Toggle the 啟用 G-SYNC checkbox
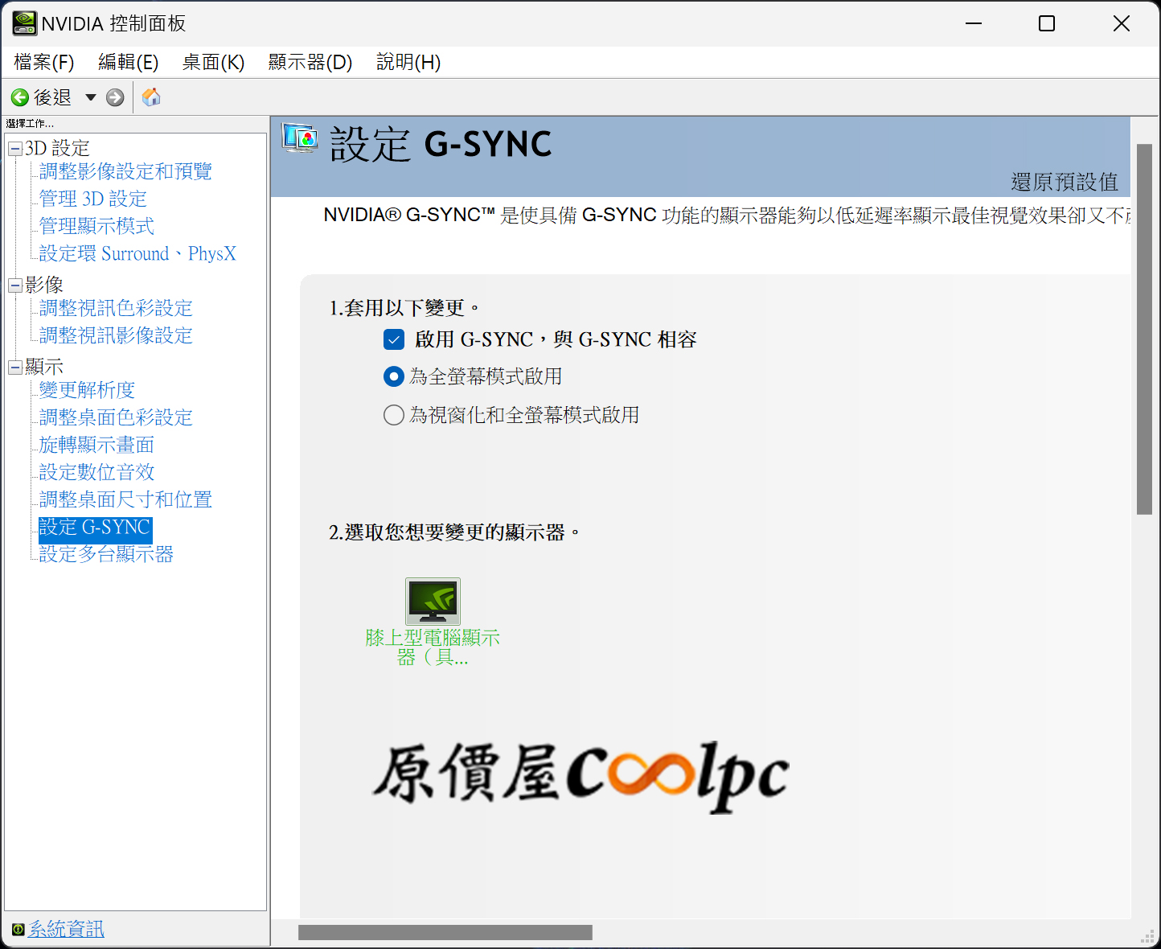 (394, 339)
